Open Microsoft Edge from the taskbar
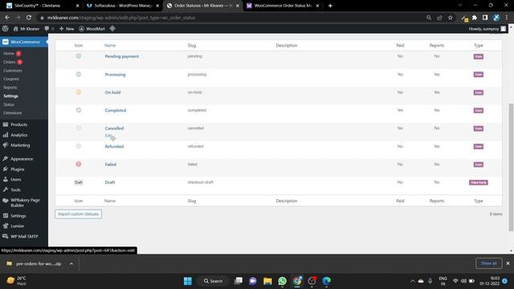Viewport: 514px width, 289px height. coord(327,281)
